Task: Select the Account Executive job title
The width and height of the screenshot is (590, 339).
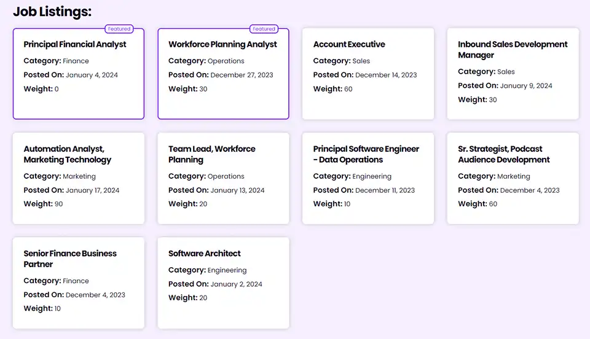Action: point(349,44)
